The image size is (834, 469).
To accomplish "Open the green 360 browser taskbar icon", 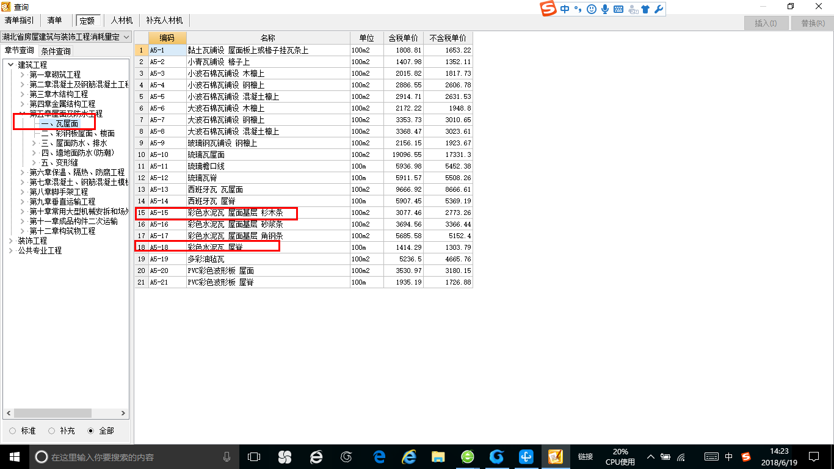I will click(x=467, y=457).
